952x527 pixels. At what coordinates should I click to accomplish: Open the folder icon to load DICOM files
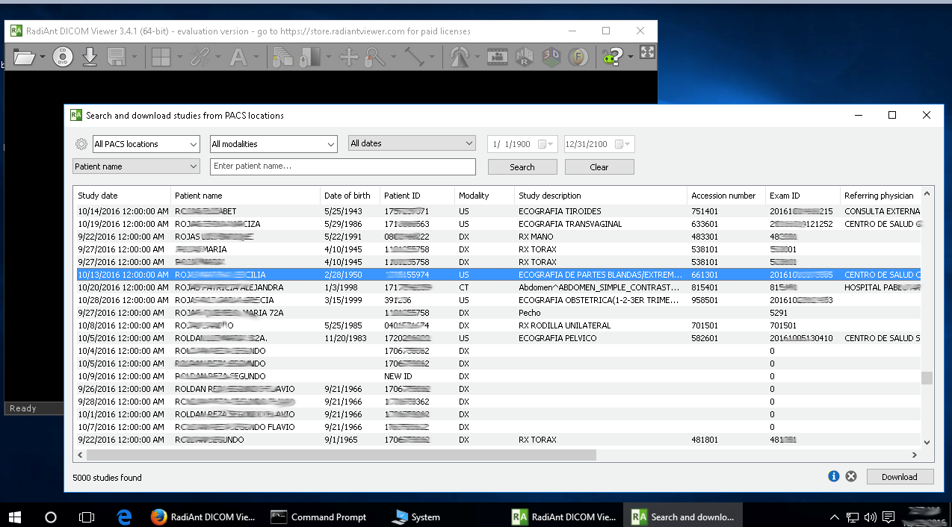[24, 57]
